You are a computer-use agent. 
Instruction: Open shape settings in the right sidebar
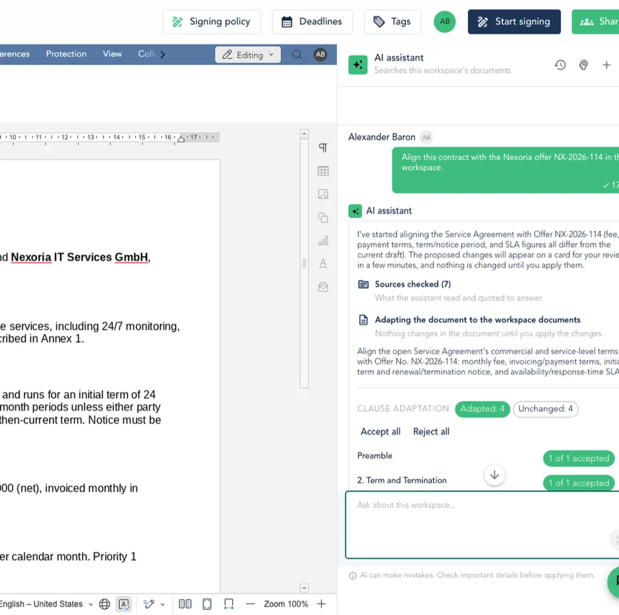coord(323,217)
